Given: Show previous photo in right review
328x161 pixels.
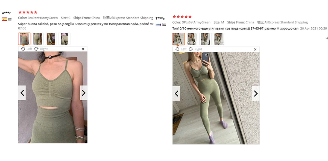Looking at the screenshot, I should click(x=176, y=93).
